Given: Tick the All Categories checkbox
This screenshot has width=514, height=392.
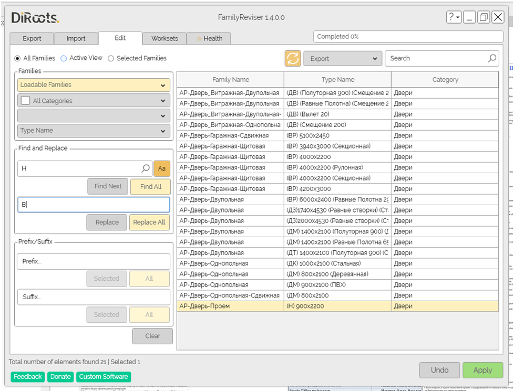Looking at the screenshot, I should click(x=25, y=101).
